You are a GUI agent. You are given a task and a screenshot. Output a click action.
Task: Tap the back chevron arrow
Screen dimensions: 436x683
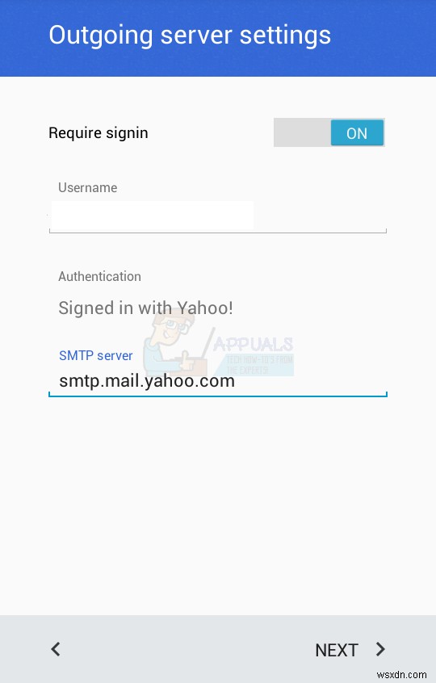point(56,649)
